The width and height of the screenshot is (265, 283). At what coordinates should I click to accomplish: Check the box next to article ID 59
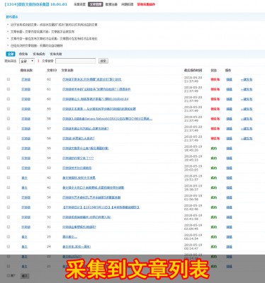click(x=9, y=109)
